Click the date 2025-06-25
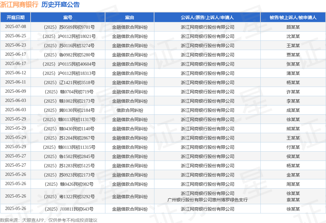 pos(16,36)
